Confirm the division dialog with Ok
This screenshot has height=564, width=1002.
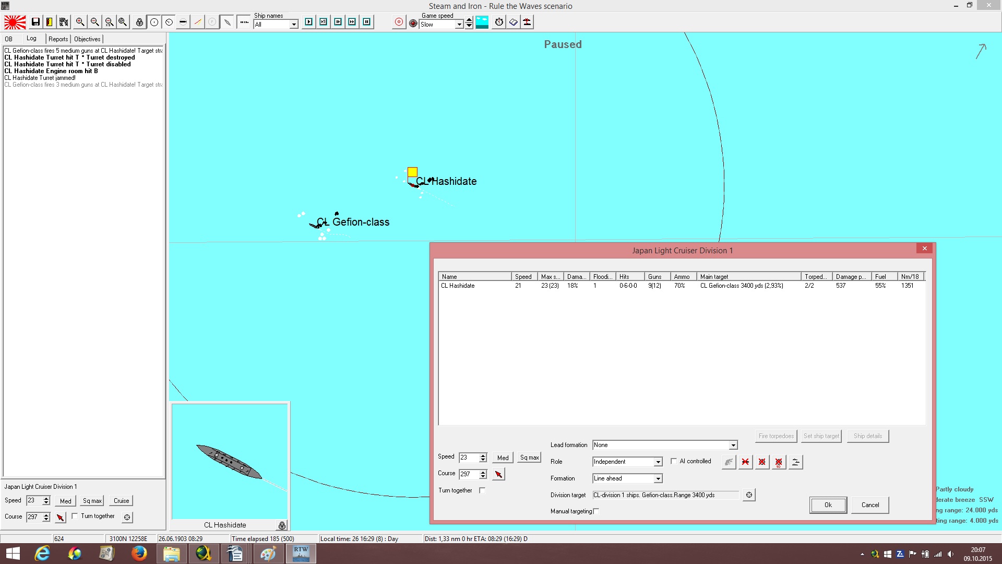[x=828, y=505]
